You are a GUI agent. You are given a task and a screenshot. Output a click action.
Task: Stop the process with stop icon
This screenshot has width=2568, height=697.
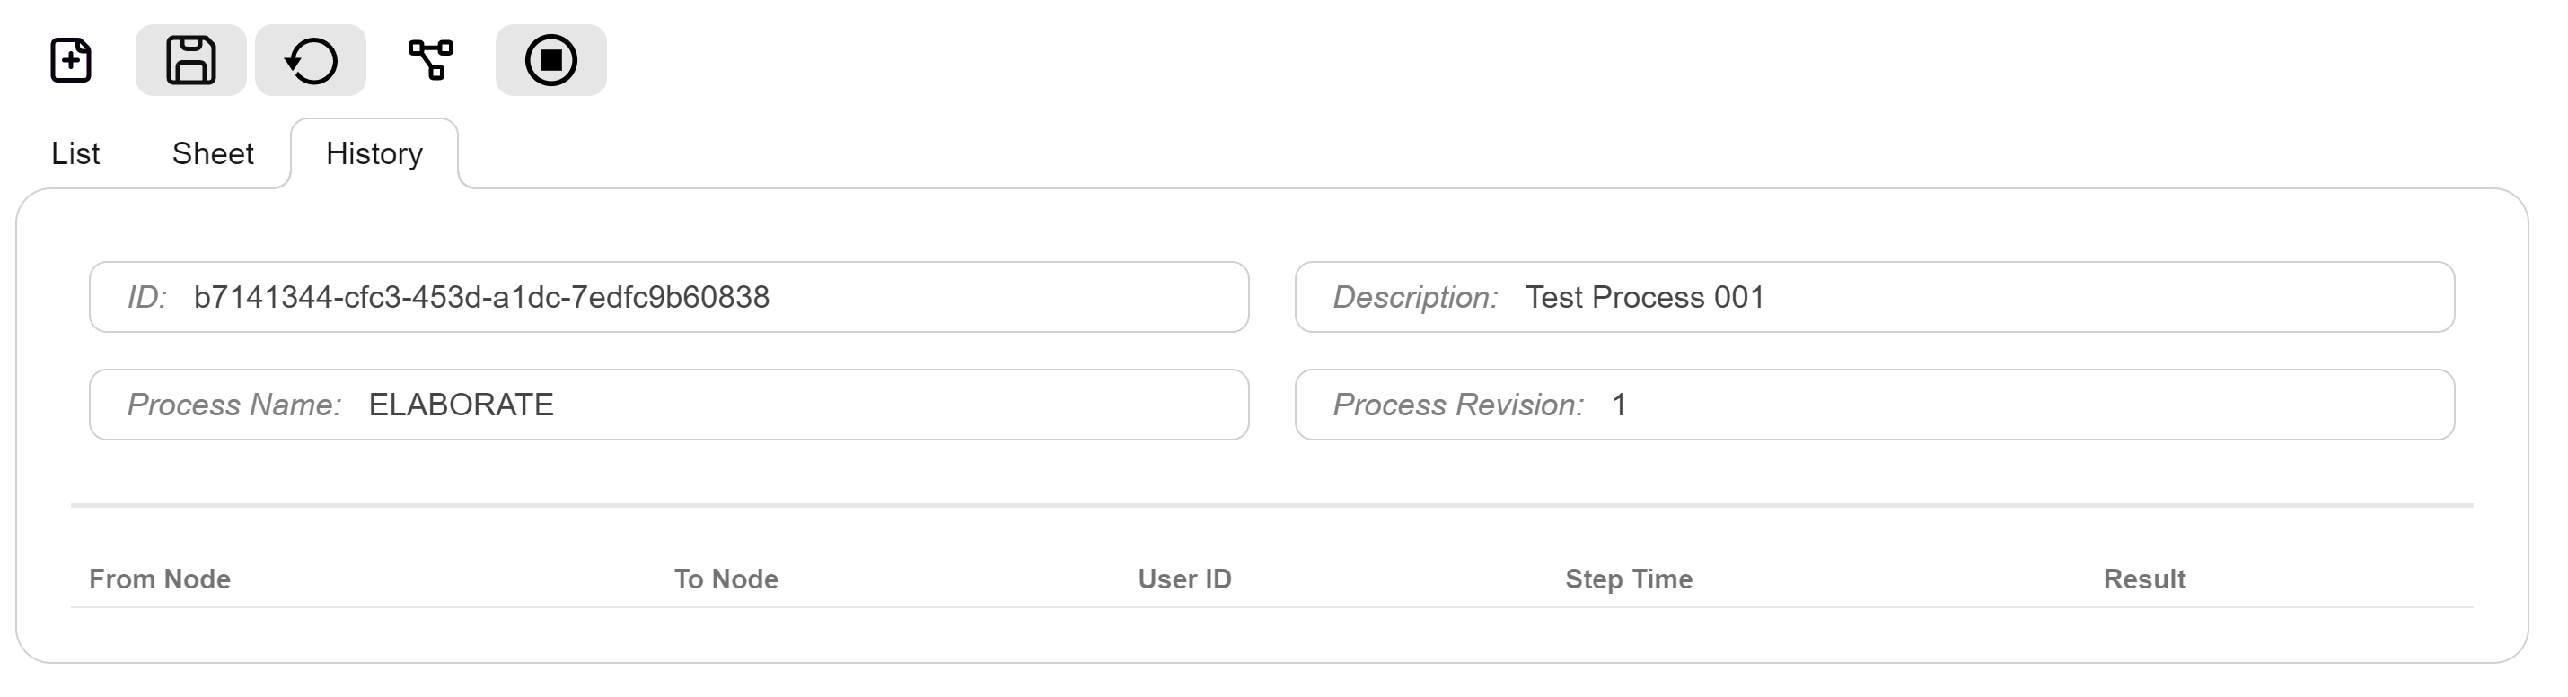tap(550, 61)
